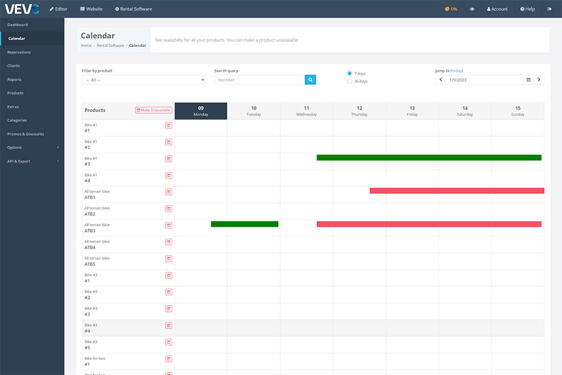562x375 pixels.
Task: Go to the previous date range
Action: pyautogui.click(x=441, y=79)
